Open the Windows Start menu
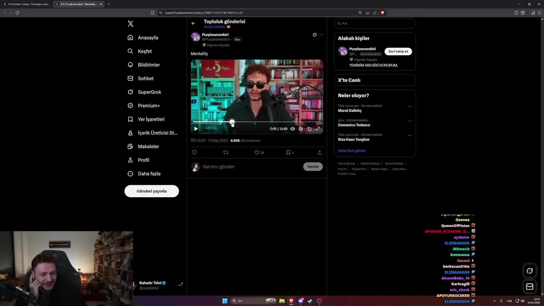This screenshot has height=306, width=544. tap(225, 301)
